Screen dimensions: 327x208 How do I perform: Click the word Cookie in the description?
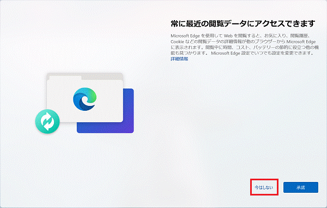[x=177, y=42]
